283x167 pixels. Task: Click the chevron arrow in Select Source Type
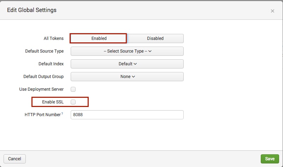click(150, 51)
